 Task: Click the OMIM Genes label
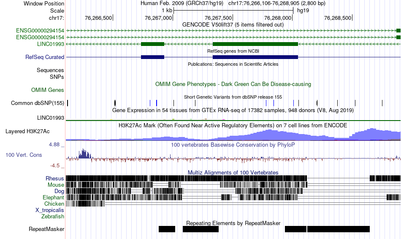coord(47,90)
